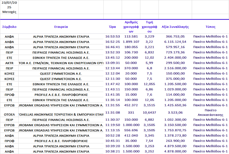Select the time cell 11:41:35
This screenshot has width=229, height=154.
[112, 94]
